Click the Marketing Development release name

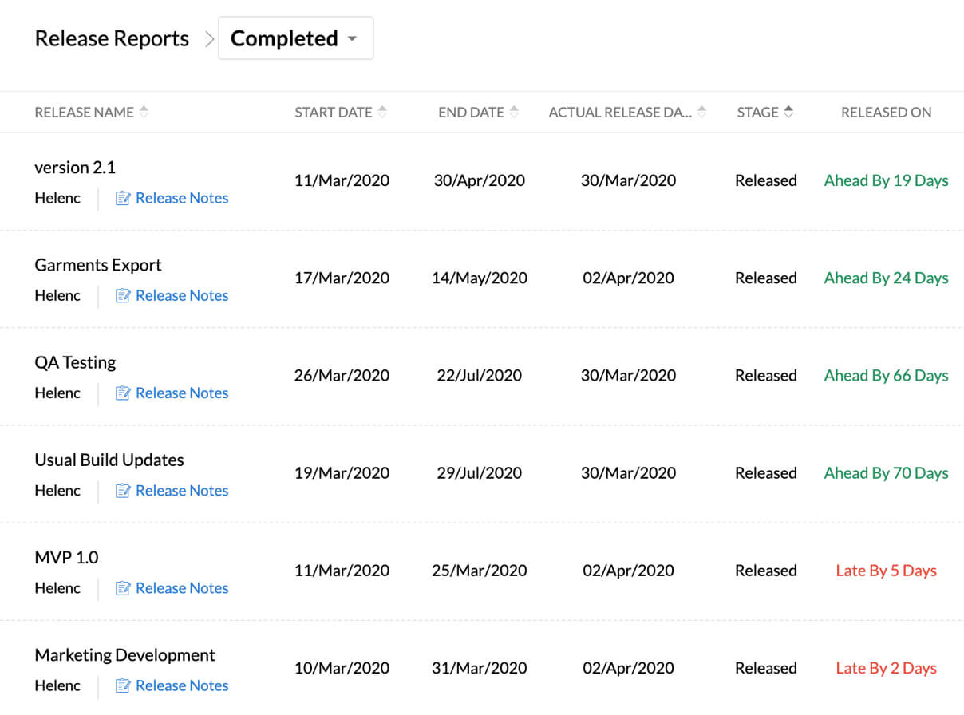[125, 654]
